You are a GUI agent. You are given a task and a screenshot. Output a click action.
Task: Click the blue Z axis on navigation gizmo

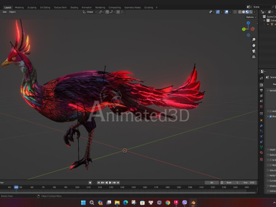(x=248, y=23)
